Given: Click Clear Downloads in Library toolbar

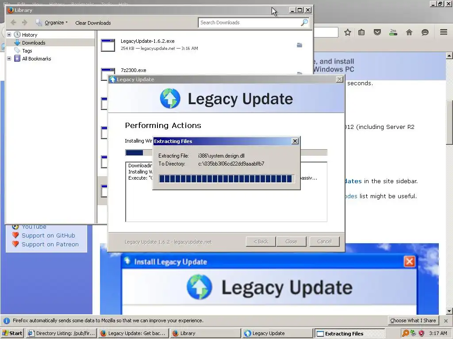Looking at the screenshot, I should (93, 23).
